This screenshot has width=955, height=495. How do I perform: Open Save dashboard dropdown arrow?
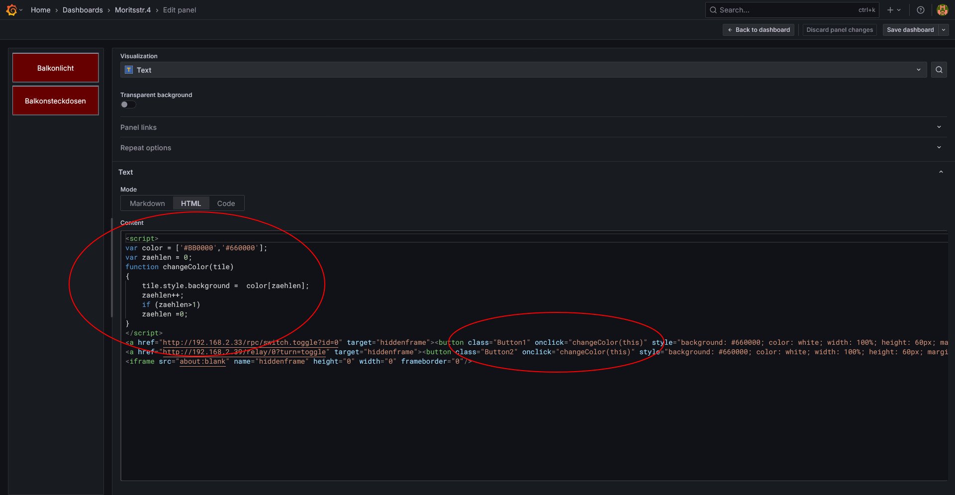point(944,30)
